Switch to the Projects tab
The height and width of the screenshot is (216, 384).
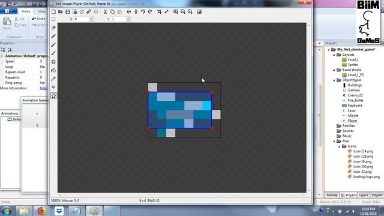coord(349,195)
